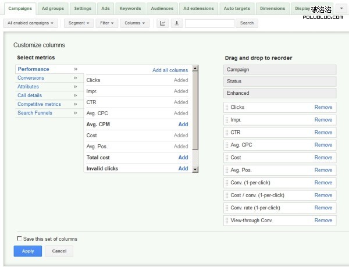This screenshot has height=267, width=349.
Task: Open the Ad extensions tab
Action: tap(197, 9)
